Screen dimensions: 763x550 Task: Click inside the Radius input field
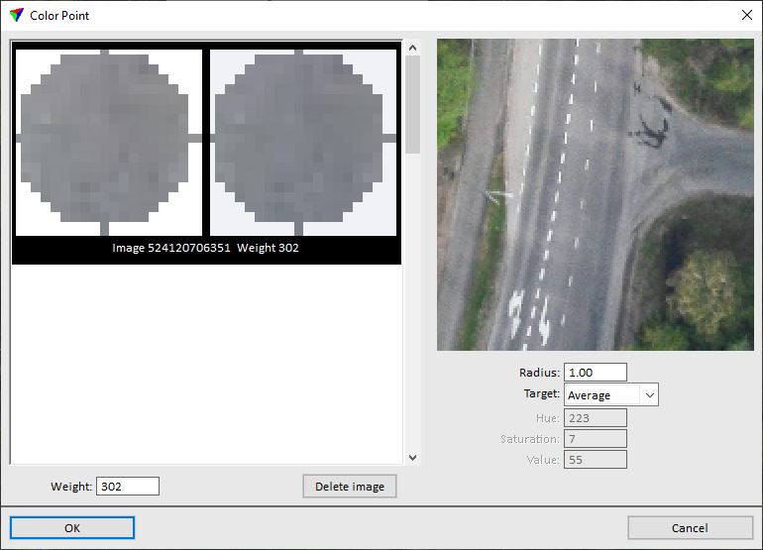tap(595, 373)
